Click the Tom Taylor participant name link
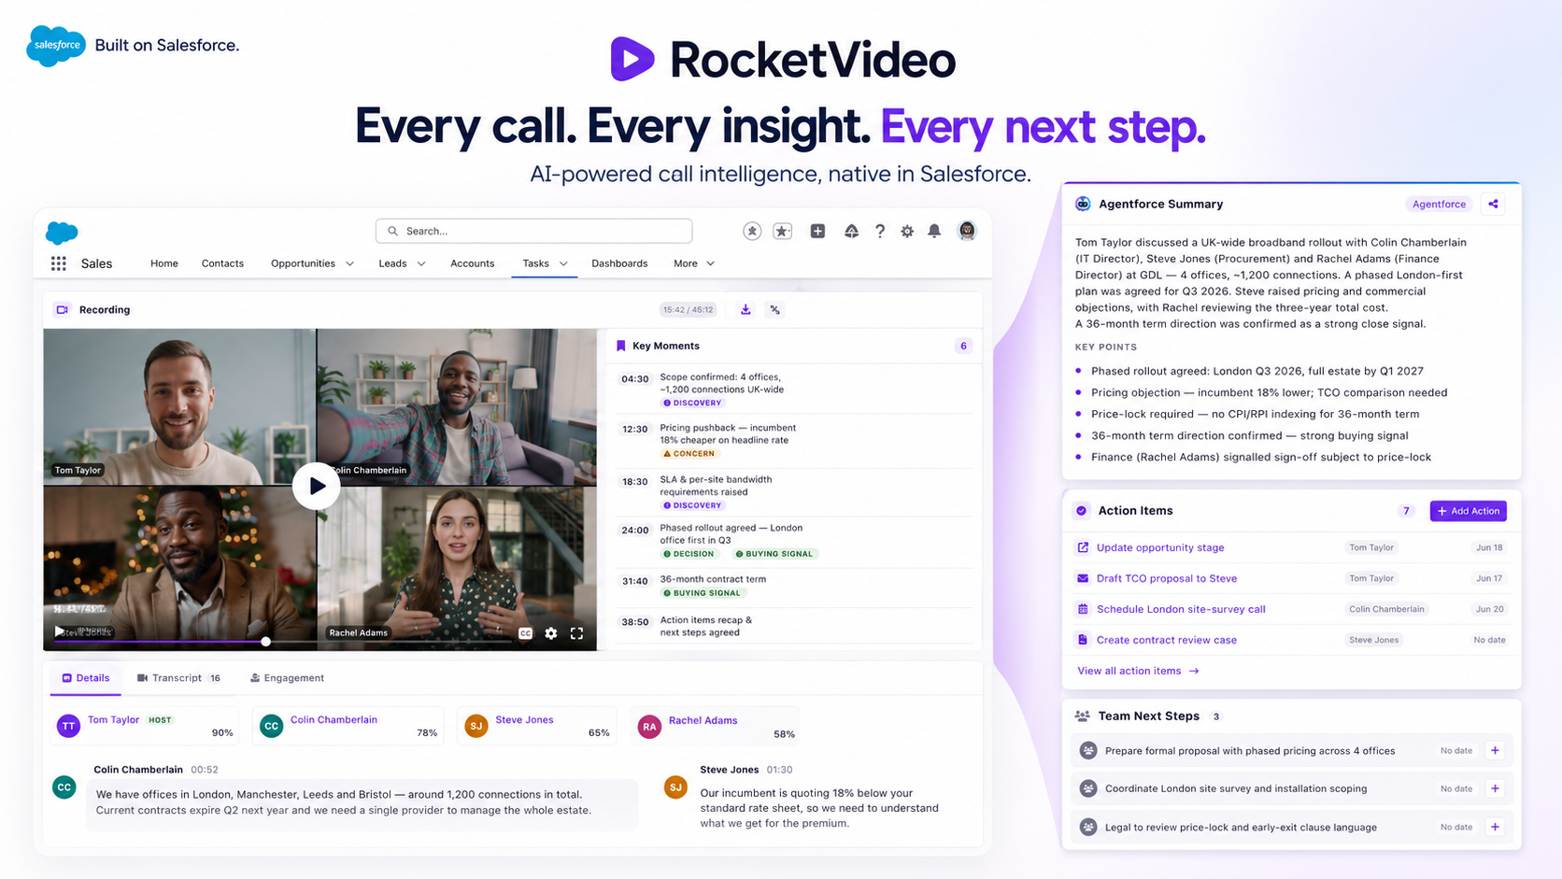 pyautogui.click(x=113, y=719)
